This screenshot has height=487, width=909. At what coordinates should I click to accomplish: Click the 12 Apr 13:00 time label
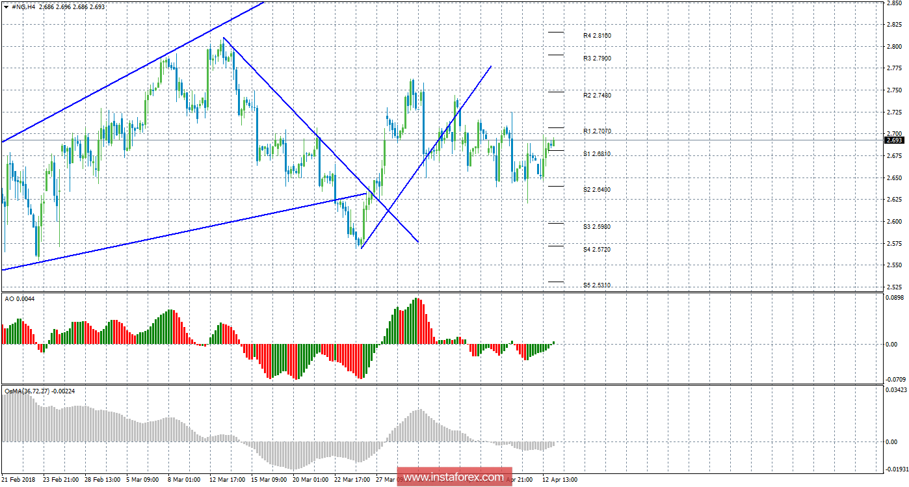(x=559, y=480)
